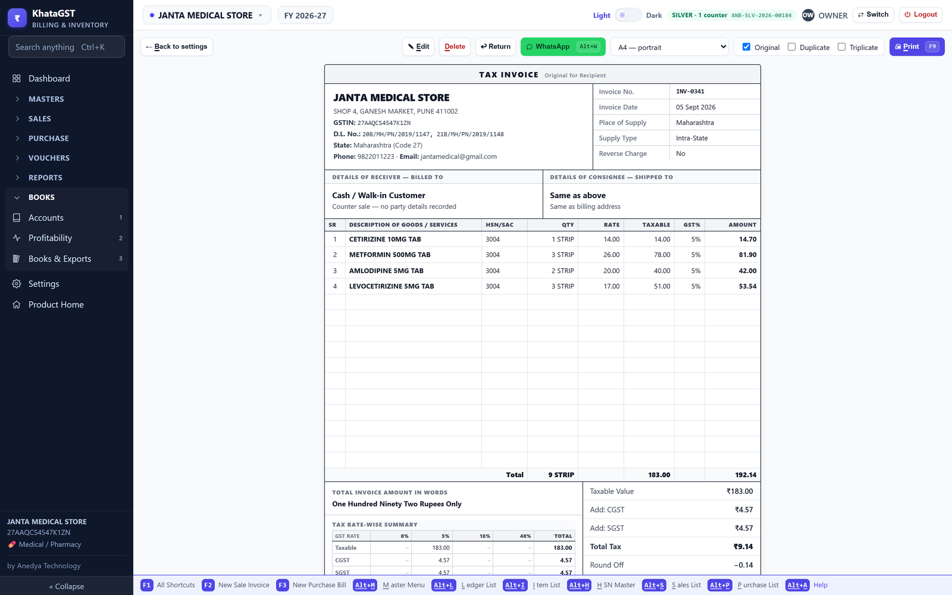Screen dimensions: 952x595
Task: Click the Alt+S Sales List badge
Action: [x=654, y=585]
